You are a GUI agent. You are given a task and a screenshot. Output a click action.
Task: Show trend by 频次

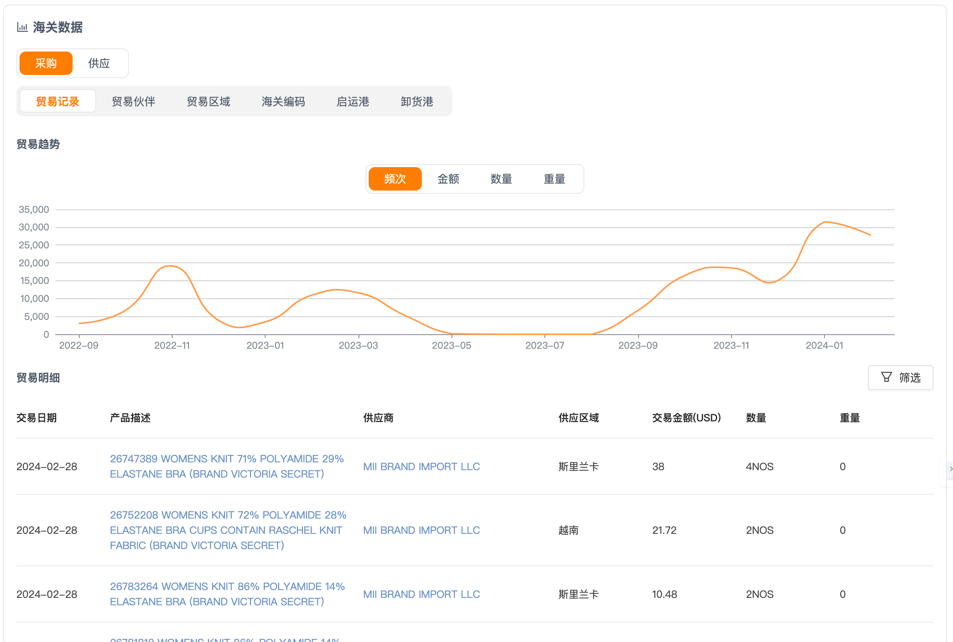[395, 179]
